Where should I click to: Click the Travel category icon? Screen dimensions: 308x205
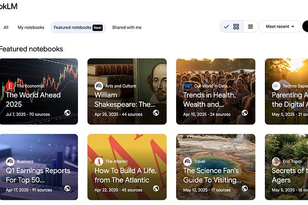(187, 161)
